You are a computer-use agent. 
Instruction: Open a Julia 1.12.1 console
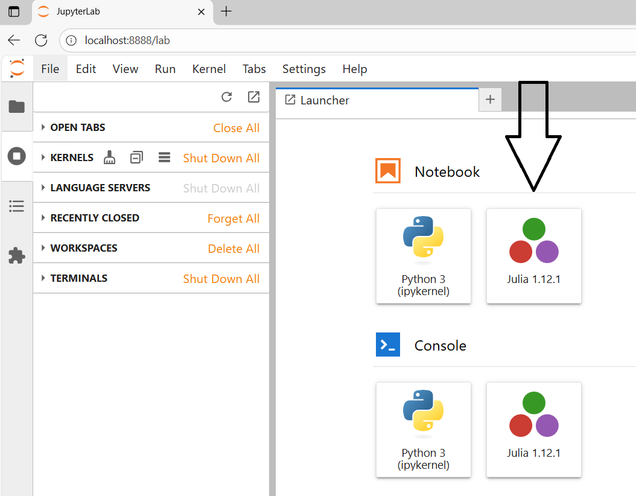[533, 429]
